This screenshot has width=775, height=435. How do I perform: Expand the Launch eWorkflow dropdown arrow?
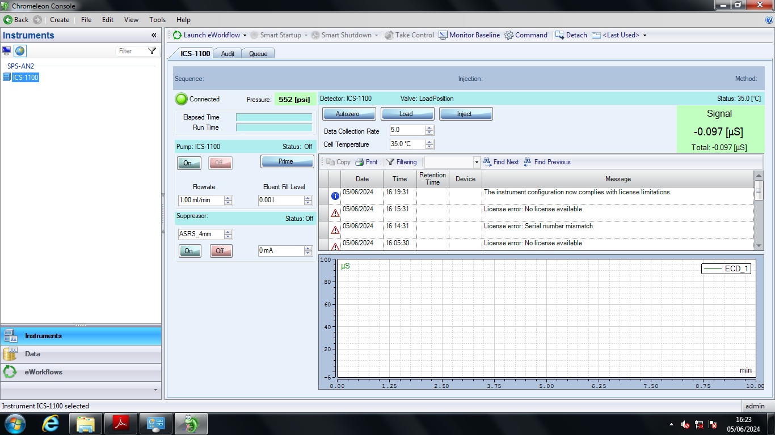point(245,35)
